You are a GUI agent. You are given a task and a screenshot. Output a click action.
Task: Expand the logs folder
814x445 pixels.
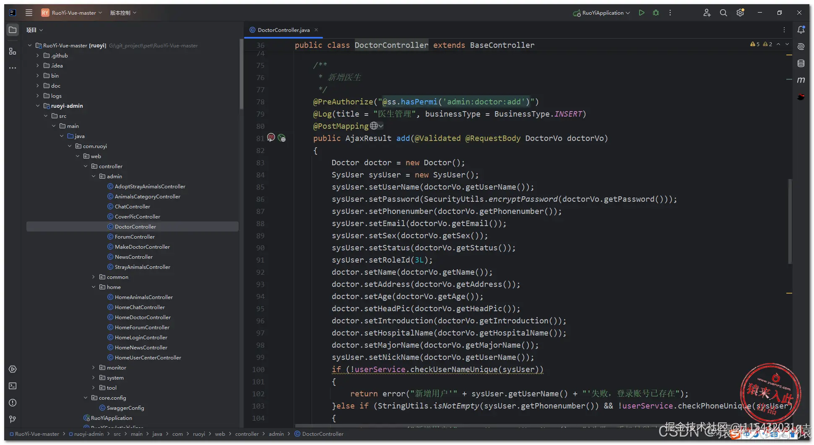(x=38, y=96)
